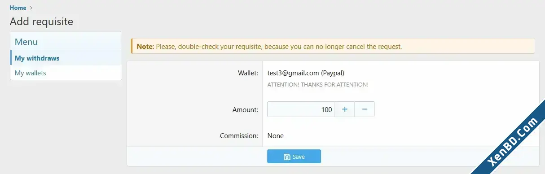
Task: Click the breadcrumb chevron after Home
Action: point(31,8)
